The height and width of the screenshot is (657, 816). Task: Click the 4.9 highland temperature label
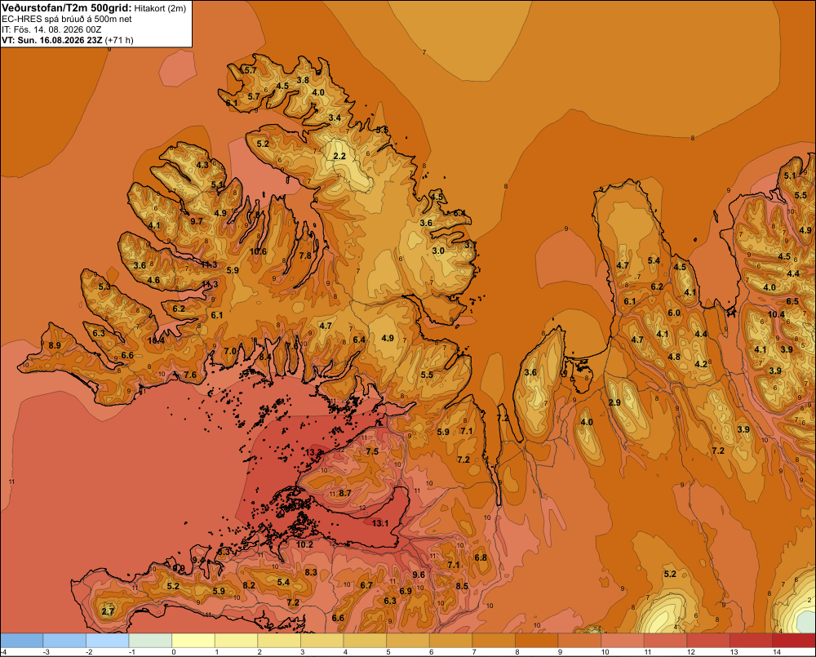388,338
